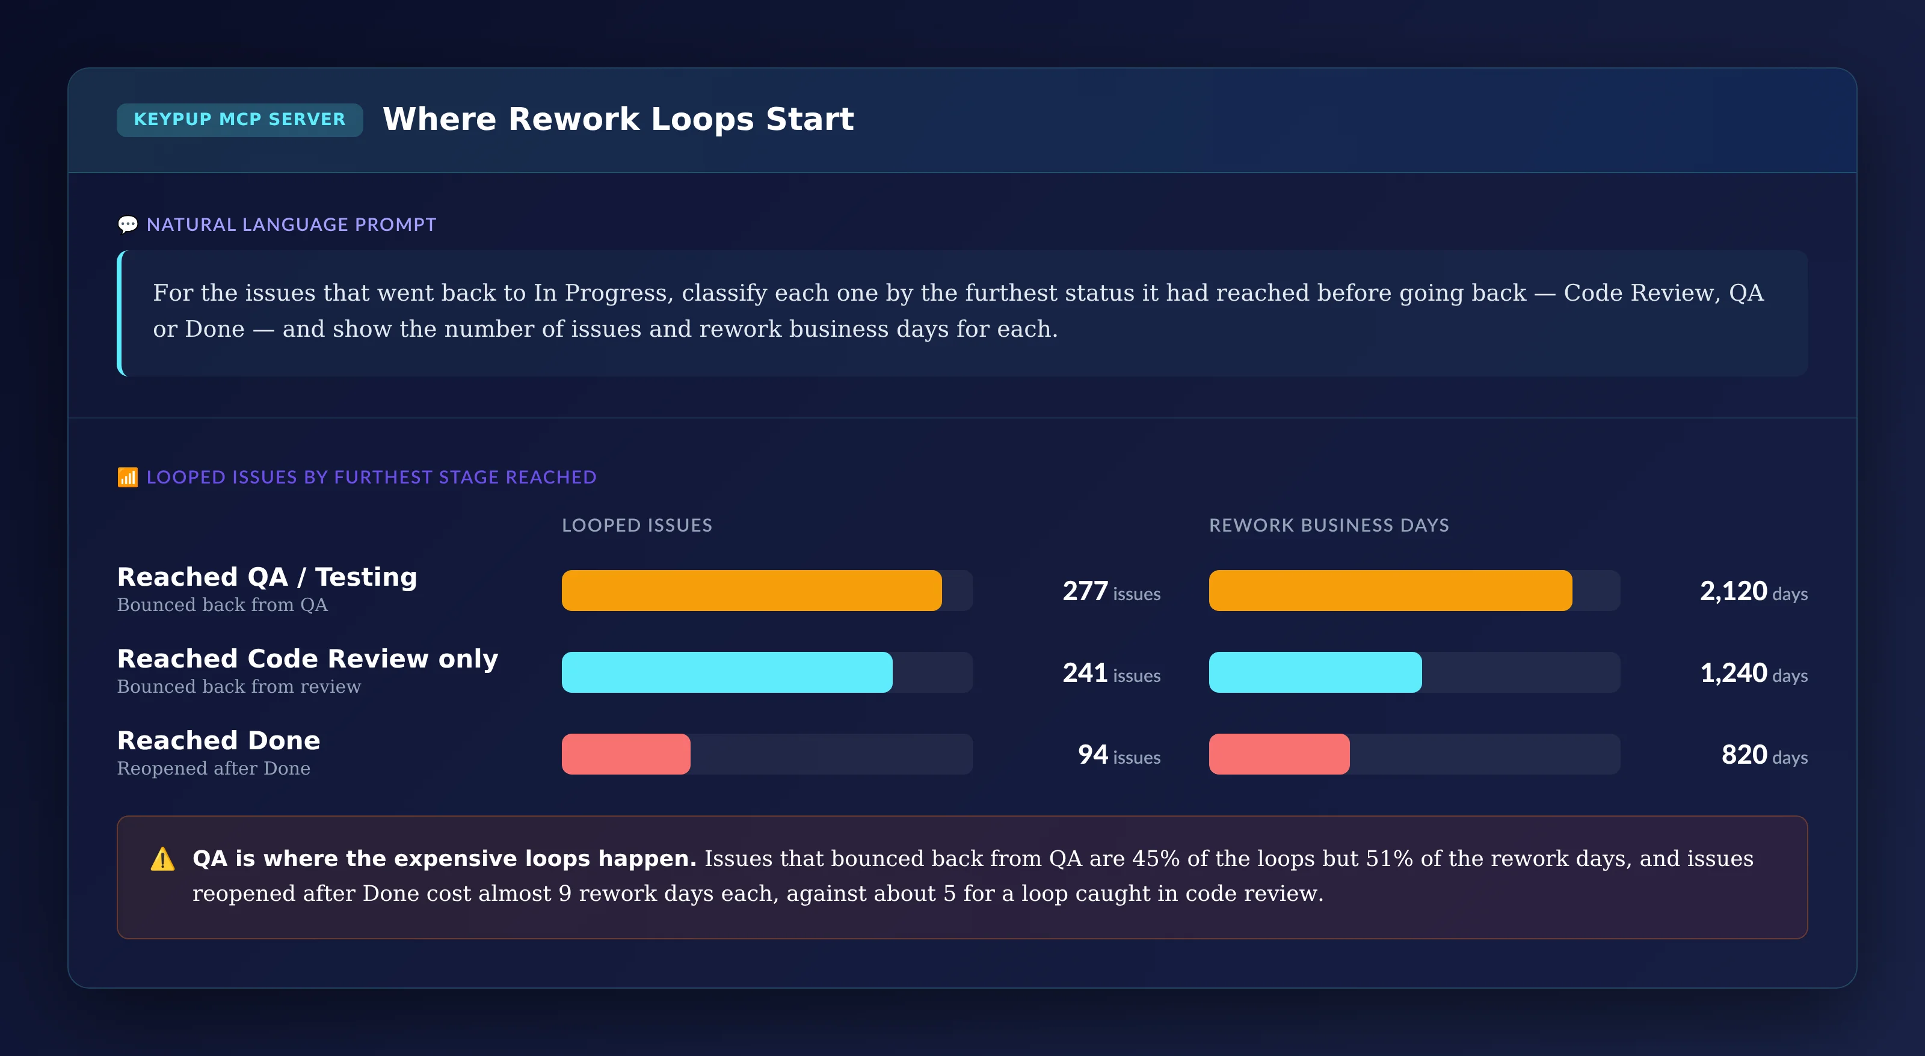1925x1056 pixels.
Task: Click the cyan rework days bar for Code Review
Action: [1315, 672]
